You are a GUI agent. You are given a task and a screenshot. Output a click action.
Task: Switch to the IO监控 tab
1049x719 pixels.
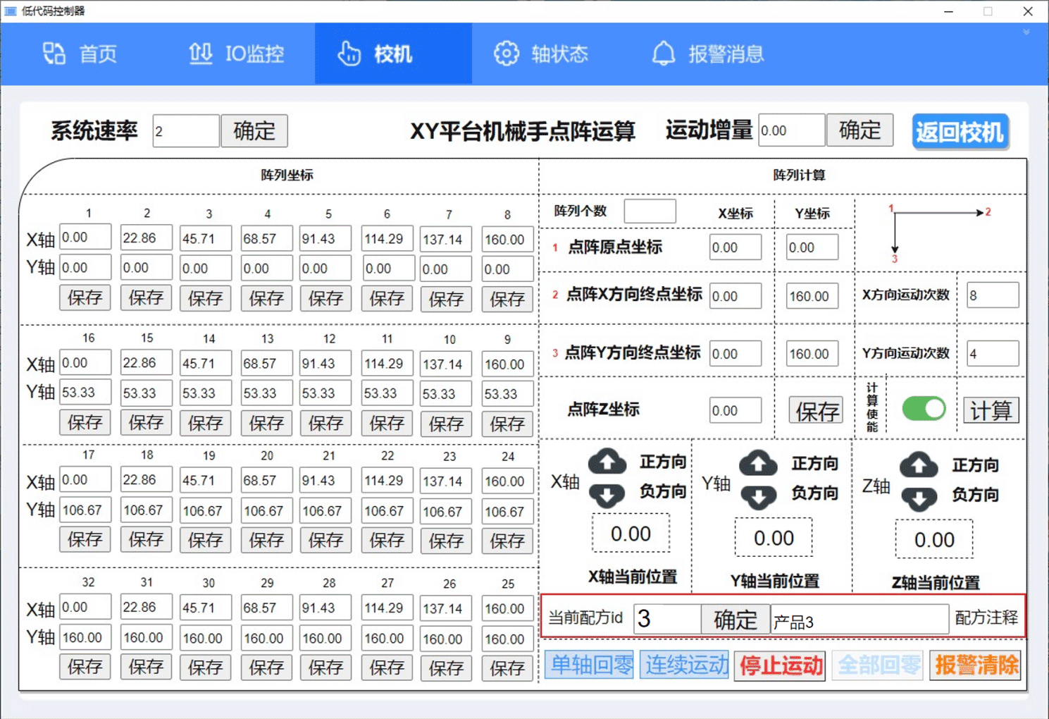click(x=237, y=54)
